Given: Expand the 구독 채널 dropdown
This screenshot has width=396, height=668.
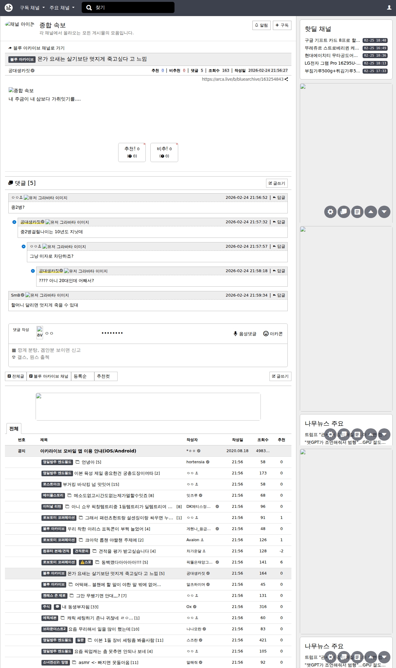Looking at the screenshot, I should tap(32, 8).
